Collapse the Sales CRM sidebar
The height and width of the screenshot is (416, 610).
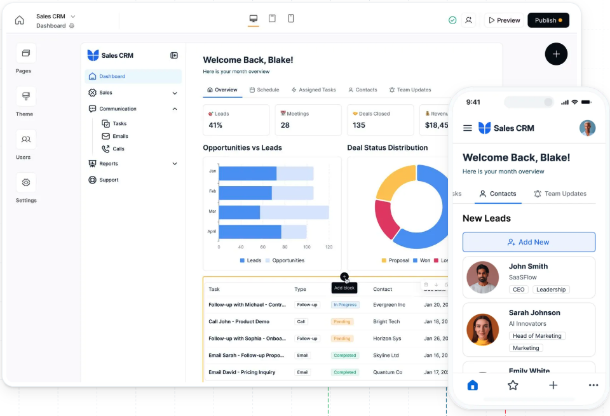pos(174,55)
